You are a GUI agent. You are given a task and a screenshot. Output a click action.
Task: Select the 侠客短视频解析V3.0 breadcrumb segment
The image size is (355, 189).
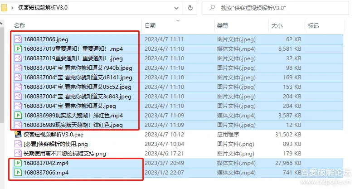coord(43,8)
